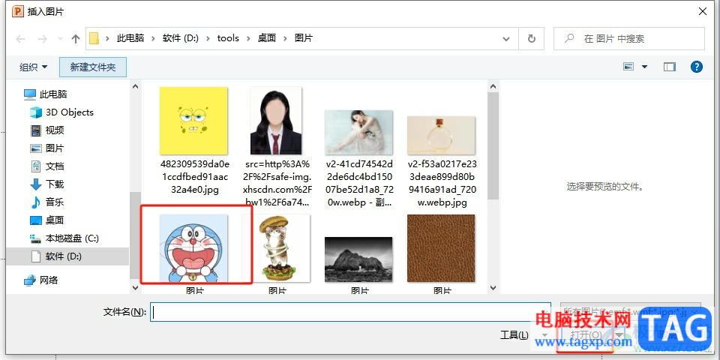Click the Back navigation arrow
The width and height of the screenshot is (720, 360).
pyautogui.click(x=20, y=39)
